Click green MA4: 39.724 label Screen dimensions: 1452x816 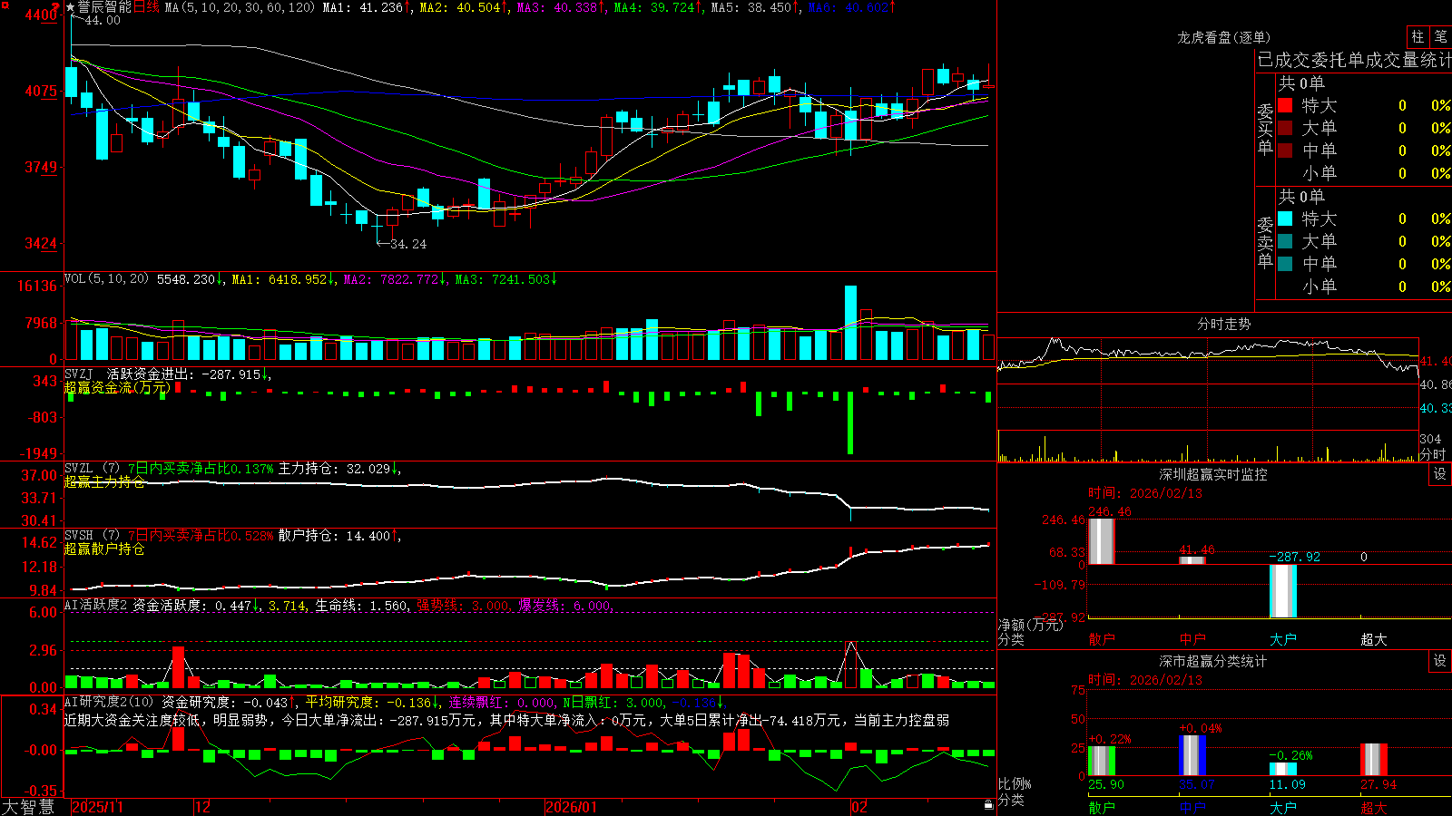click(658, 7)
